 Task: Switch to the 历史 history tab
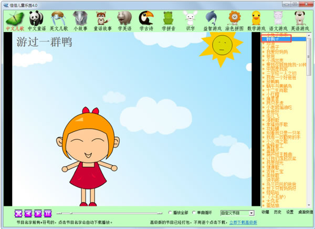pyautogui.click(x=277, y=213)
